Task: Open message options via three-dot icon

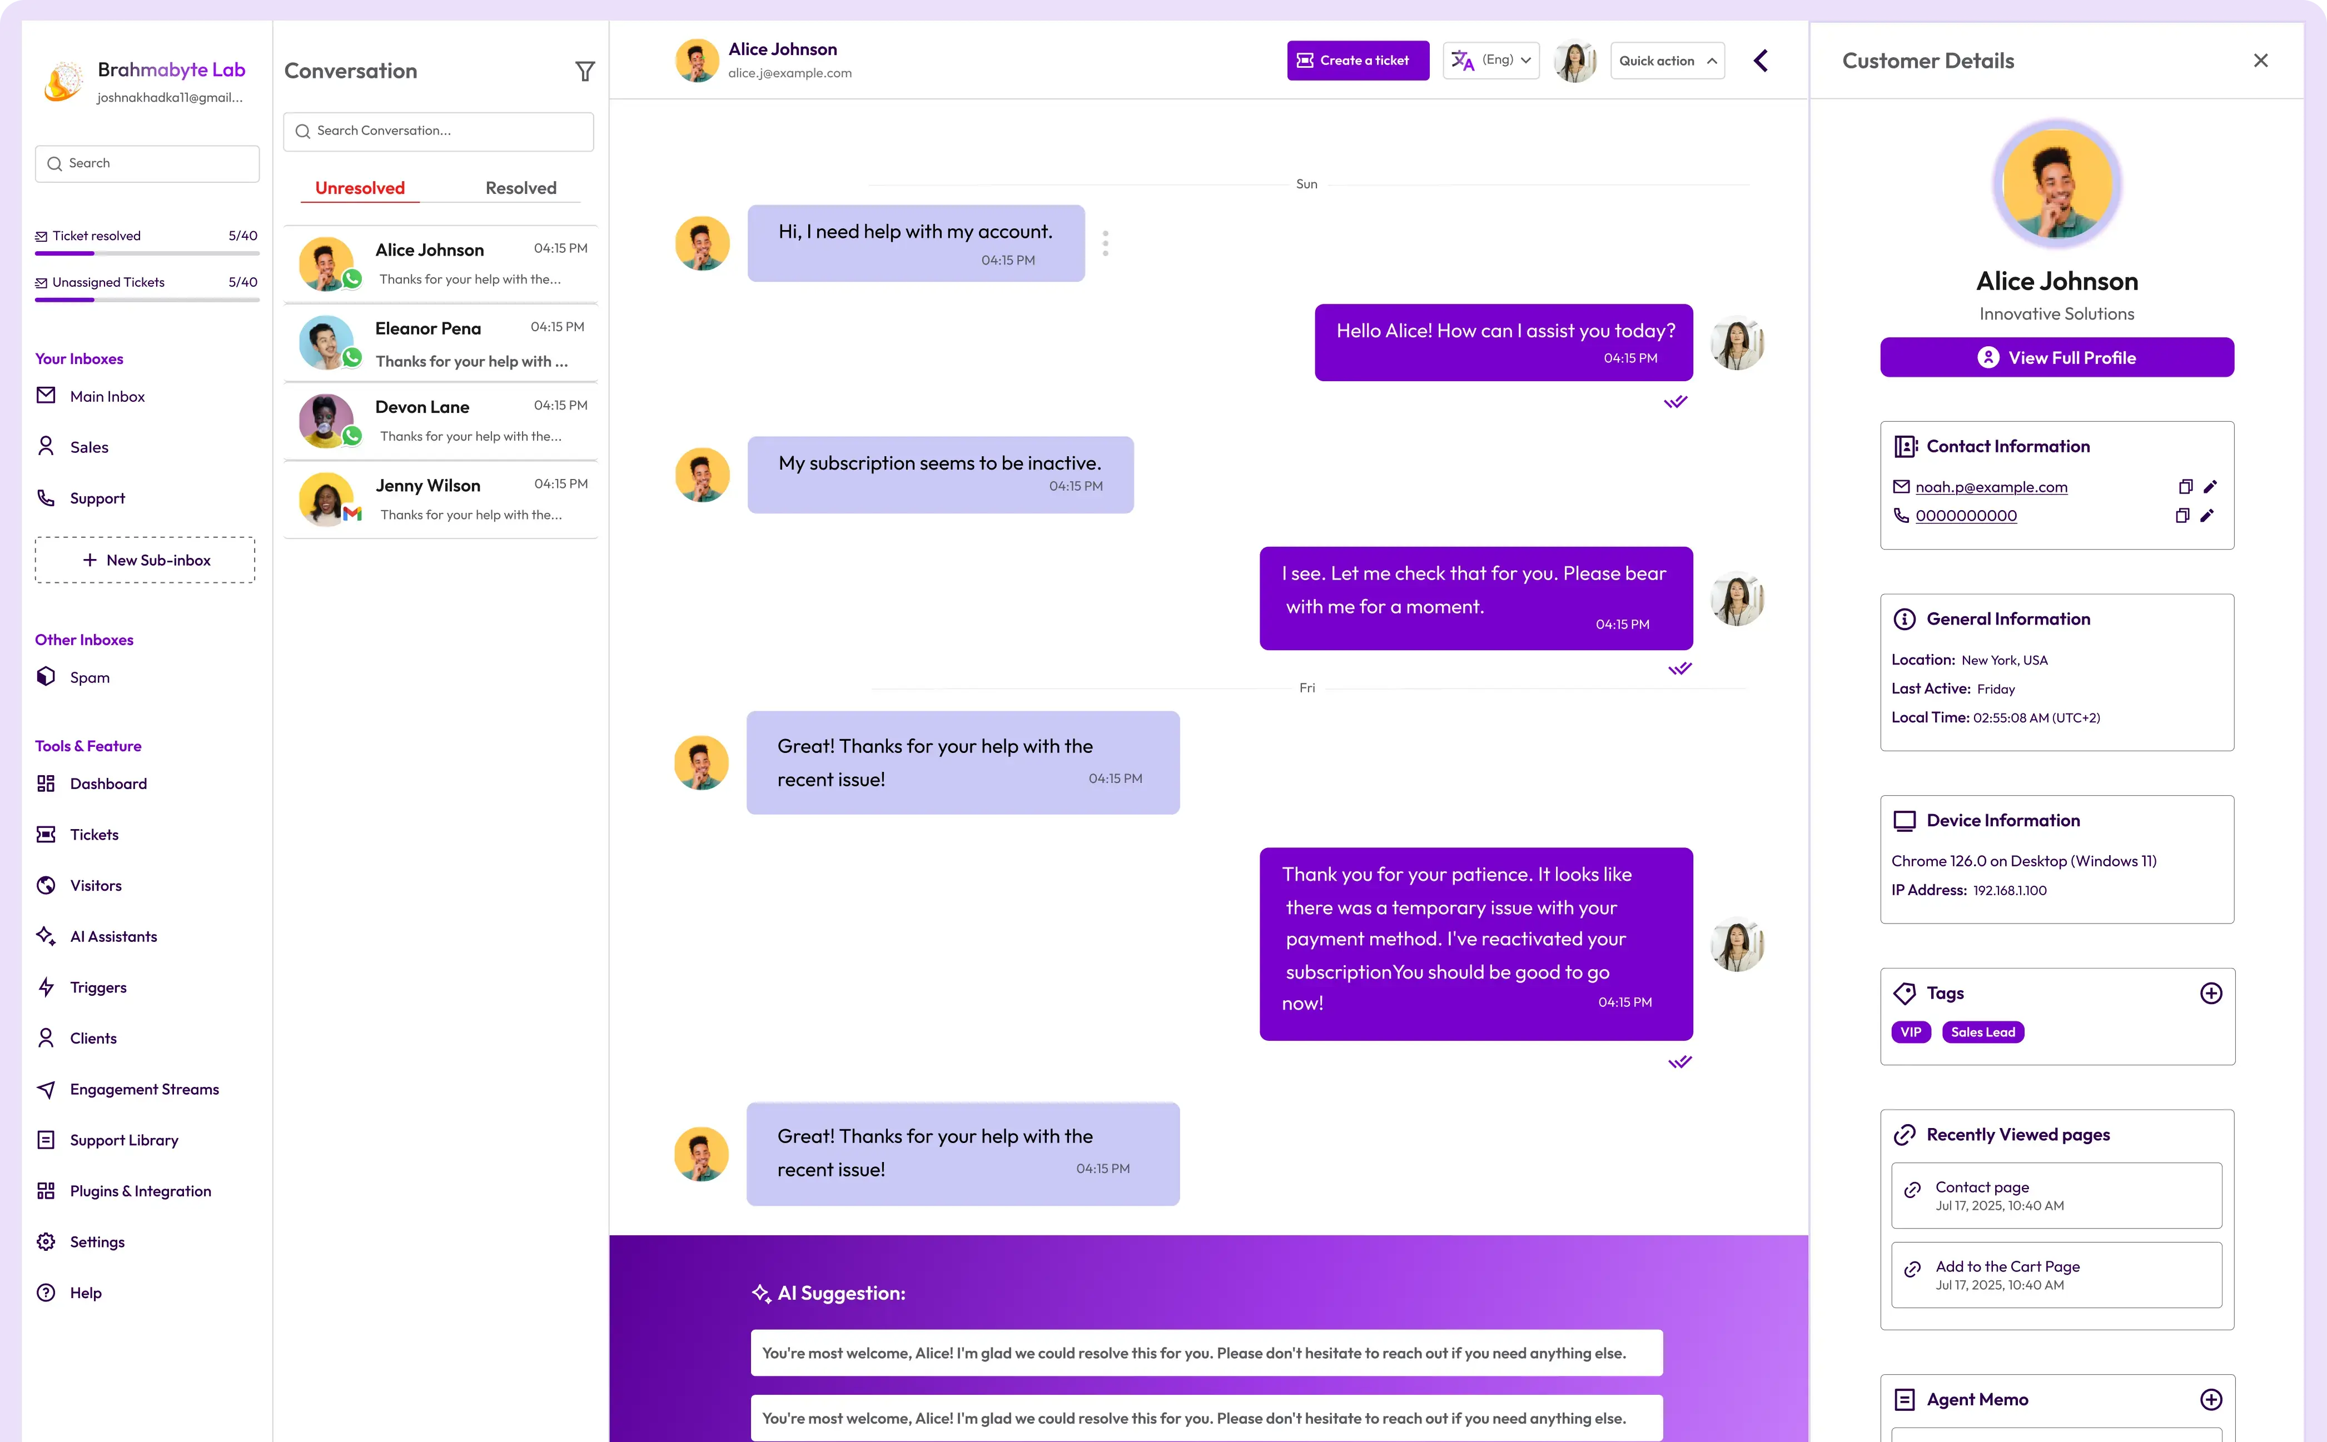Action: coord(1105,243)
